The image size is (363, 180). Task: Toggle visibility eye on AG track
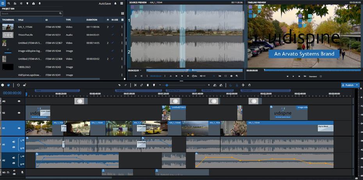pos(19,101)
